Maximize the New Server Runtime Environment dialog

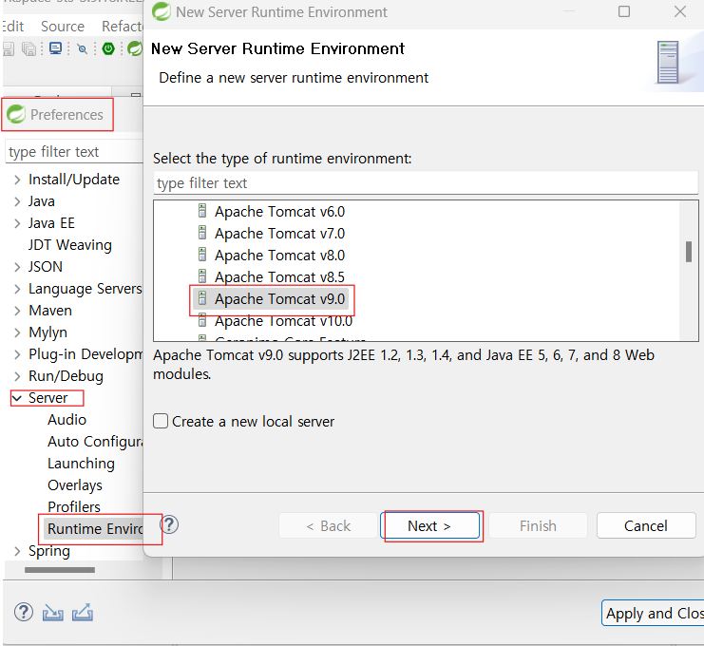[624, 11]
